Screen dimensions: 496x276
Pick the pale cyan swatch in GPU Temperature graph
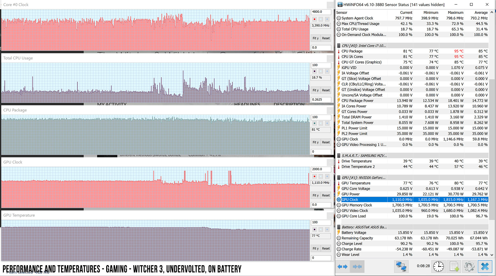click(321, 230)
